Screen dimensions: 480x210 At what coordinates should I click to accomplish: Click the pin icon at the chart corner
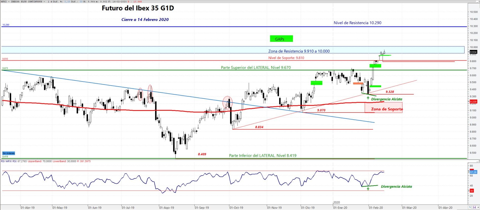(x=478, y=207)
